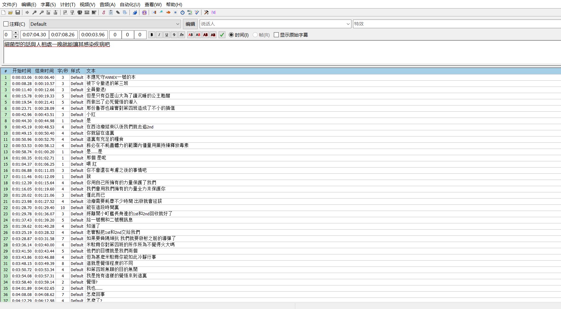
Task: Click inside the subtitle text edit box
Action: pos(282,52)
